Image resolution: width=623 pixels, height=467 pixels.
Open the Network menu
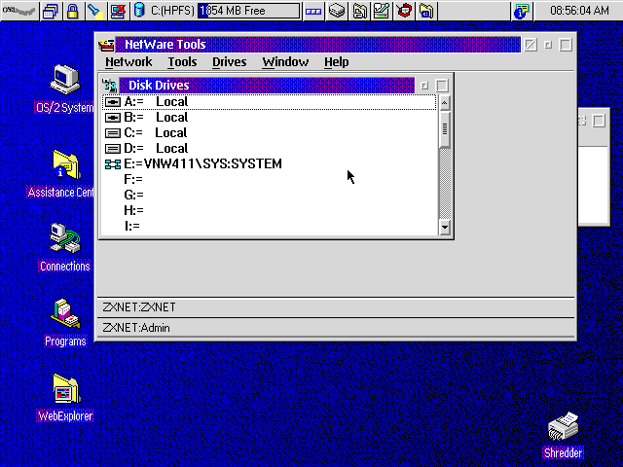click(x=128, y=62)
